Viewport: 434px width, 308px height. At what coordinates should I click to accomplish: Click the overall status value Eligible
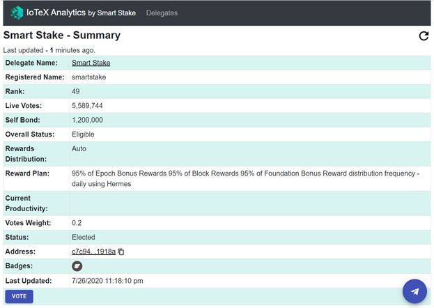[83, 134]
